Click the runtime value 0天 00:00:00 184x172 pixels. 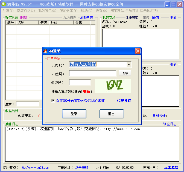125,168
